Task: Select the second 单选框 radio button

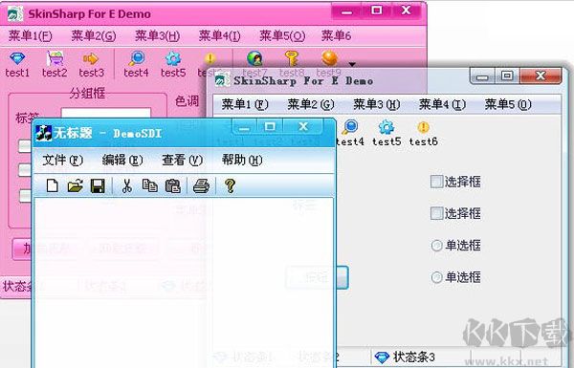Action: pyautogui.click(x=436, y=277)
